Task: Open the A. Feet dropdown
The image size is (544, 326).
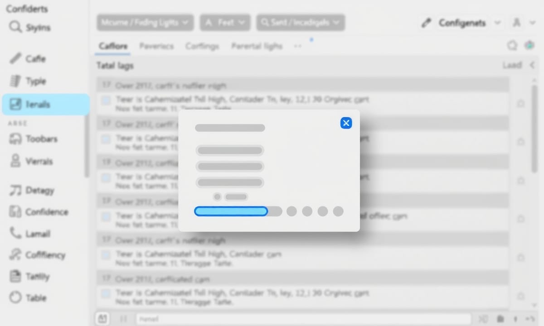Action: pyautogui.click(x=225, y=22)
